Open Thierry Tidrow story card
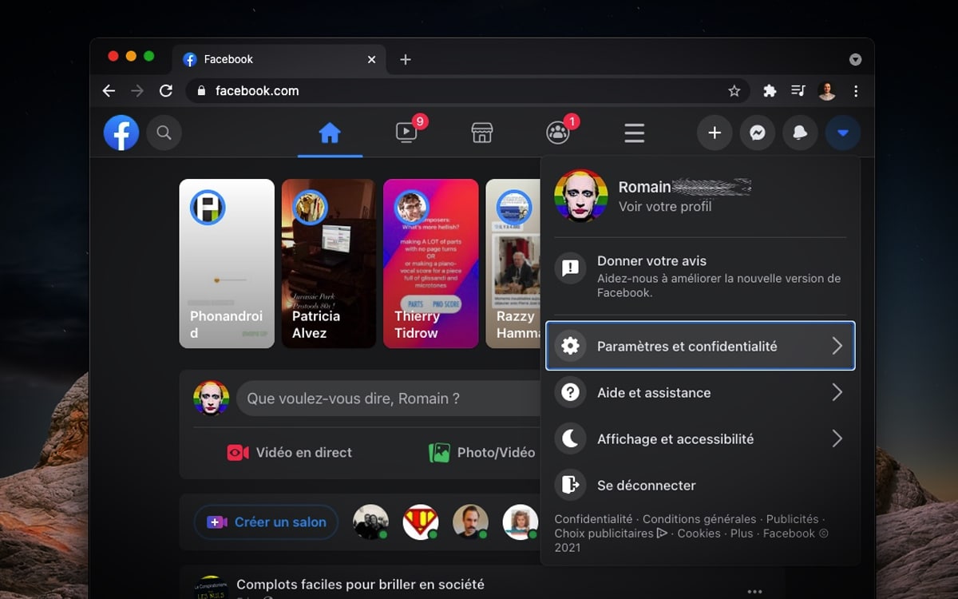The height and width of the screenshot is (599, 958). tap(431, 264)
